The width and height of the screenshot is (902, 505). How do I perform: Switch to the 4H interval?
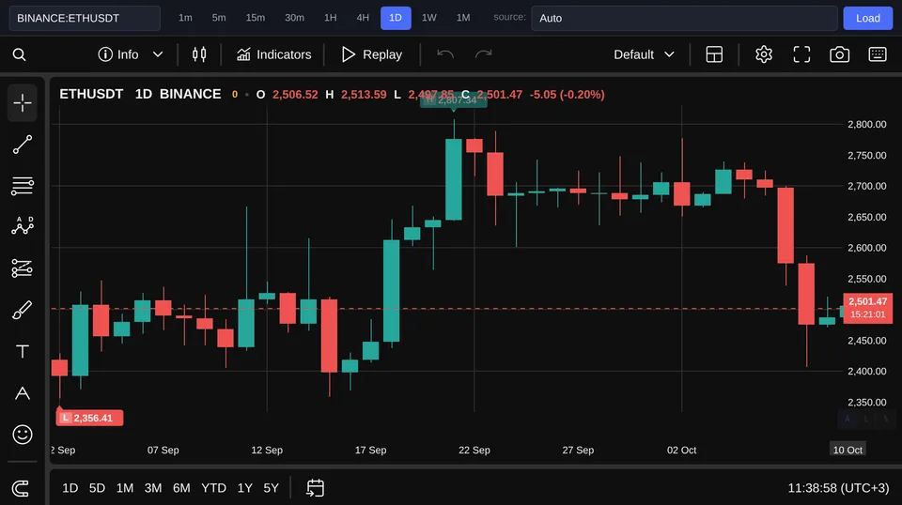[x=363, y=18]
